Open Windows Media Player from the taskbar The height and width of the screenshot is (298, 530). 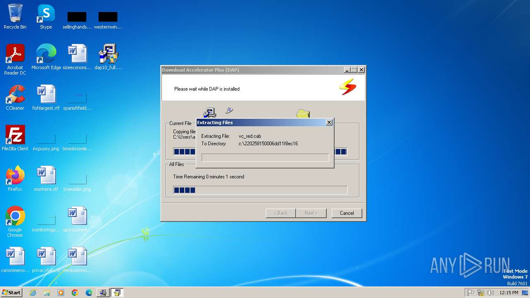61,293
